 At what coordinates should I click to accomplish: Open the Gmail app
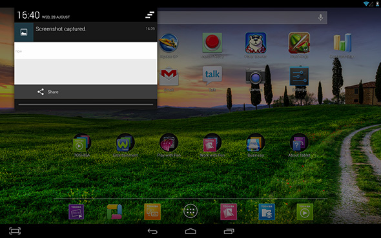click(169, 76)
